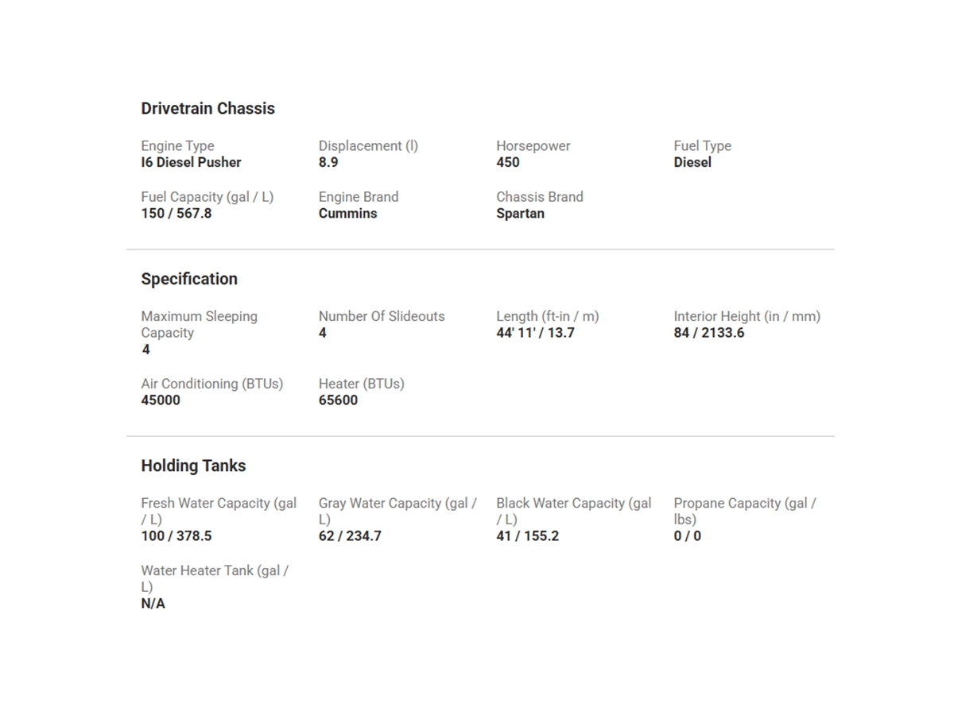Screen dimensions: 954x715
Task: Click the Holding Tanks section heading
Action: (x=193, y=466)
